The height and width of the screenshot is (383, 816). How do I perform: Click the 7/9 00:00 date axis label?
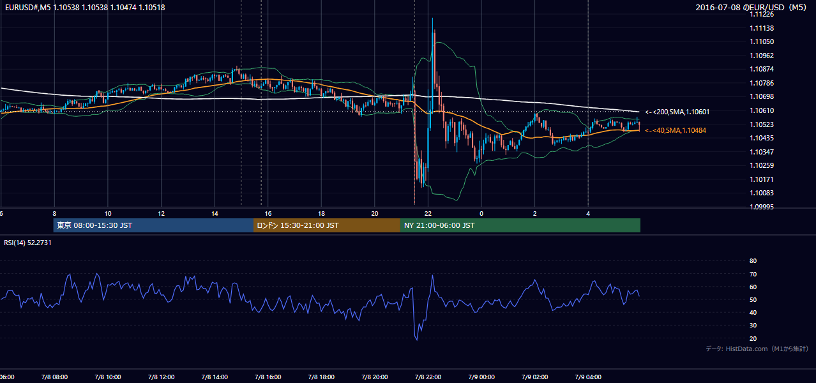[481, 377]
